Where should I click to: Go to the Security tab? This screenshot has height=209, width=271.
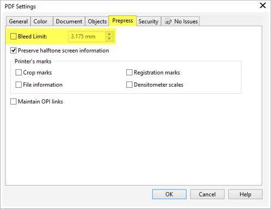[149, 21]
